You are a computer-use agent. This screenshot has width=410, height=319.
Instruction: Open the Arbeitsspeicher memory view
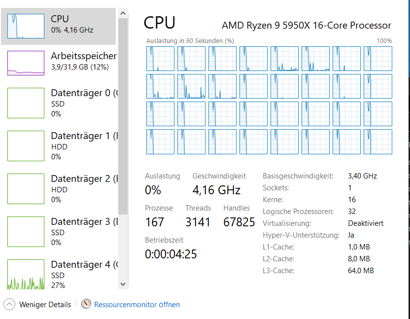(x=58, y=63)
